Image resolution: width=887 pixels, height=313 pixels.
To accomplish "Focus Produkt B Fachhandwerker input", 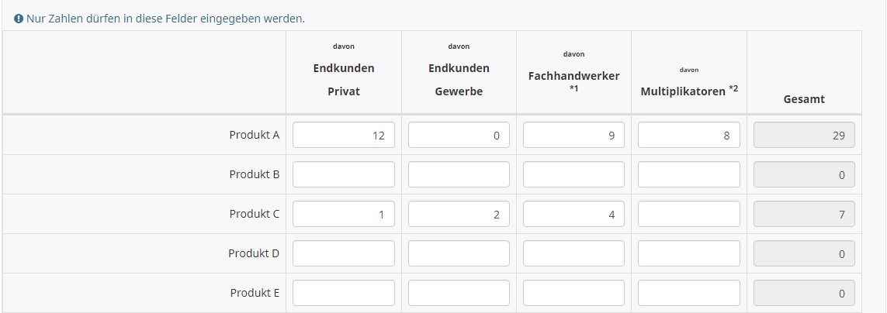I will (x=573, y=174).
